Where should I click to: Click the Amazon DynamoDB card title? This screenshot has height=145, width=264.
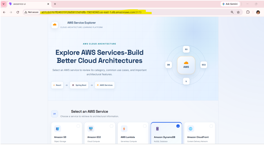[x=164, y=137]
